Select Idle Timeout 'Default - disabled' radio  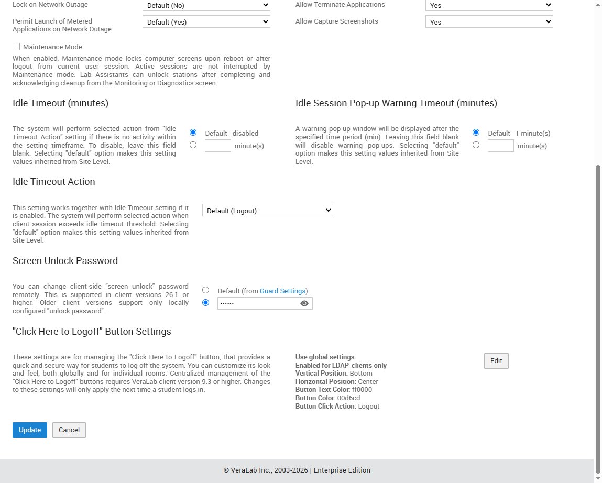193,133
